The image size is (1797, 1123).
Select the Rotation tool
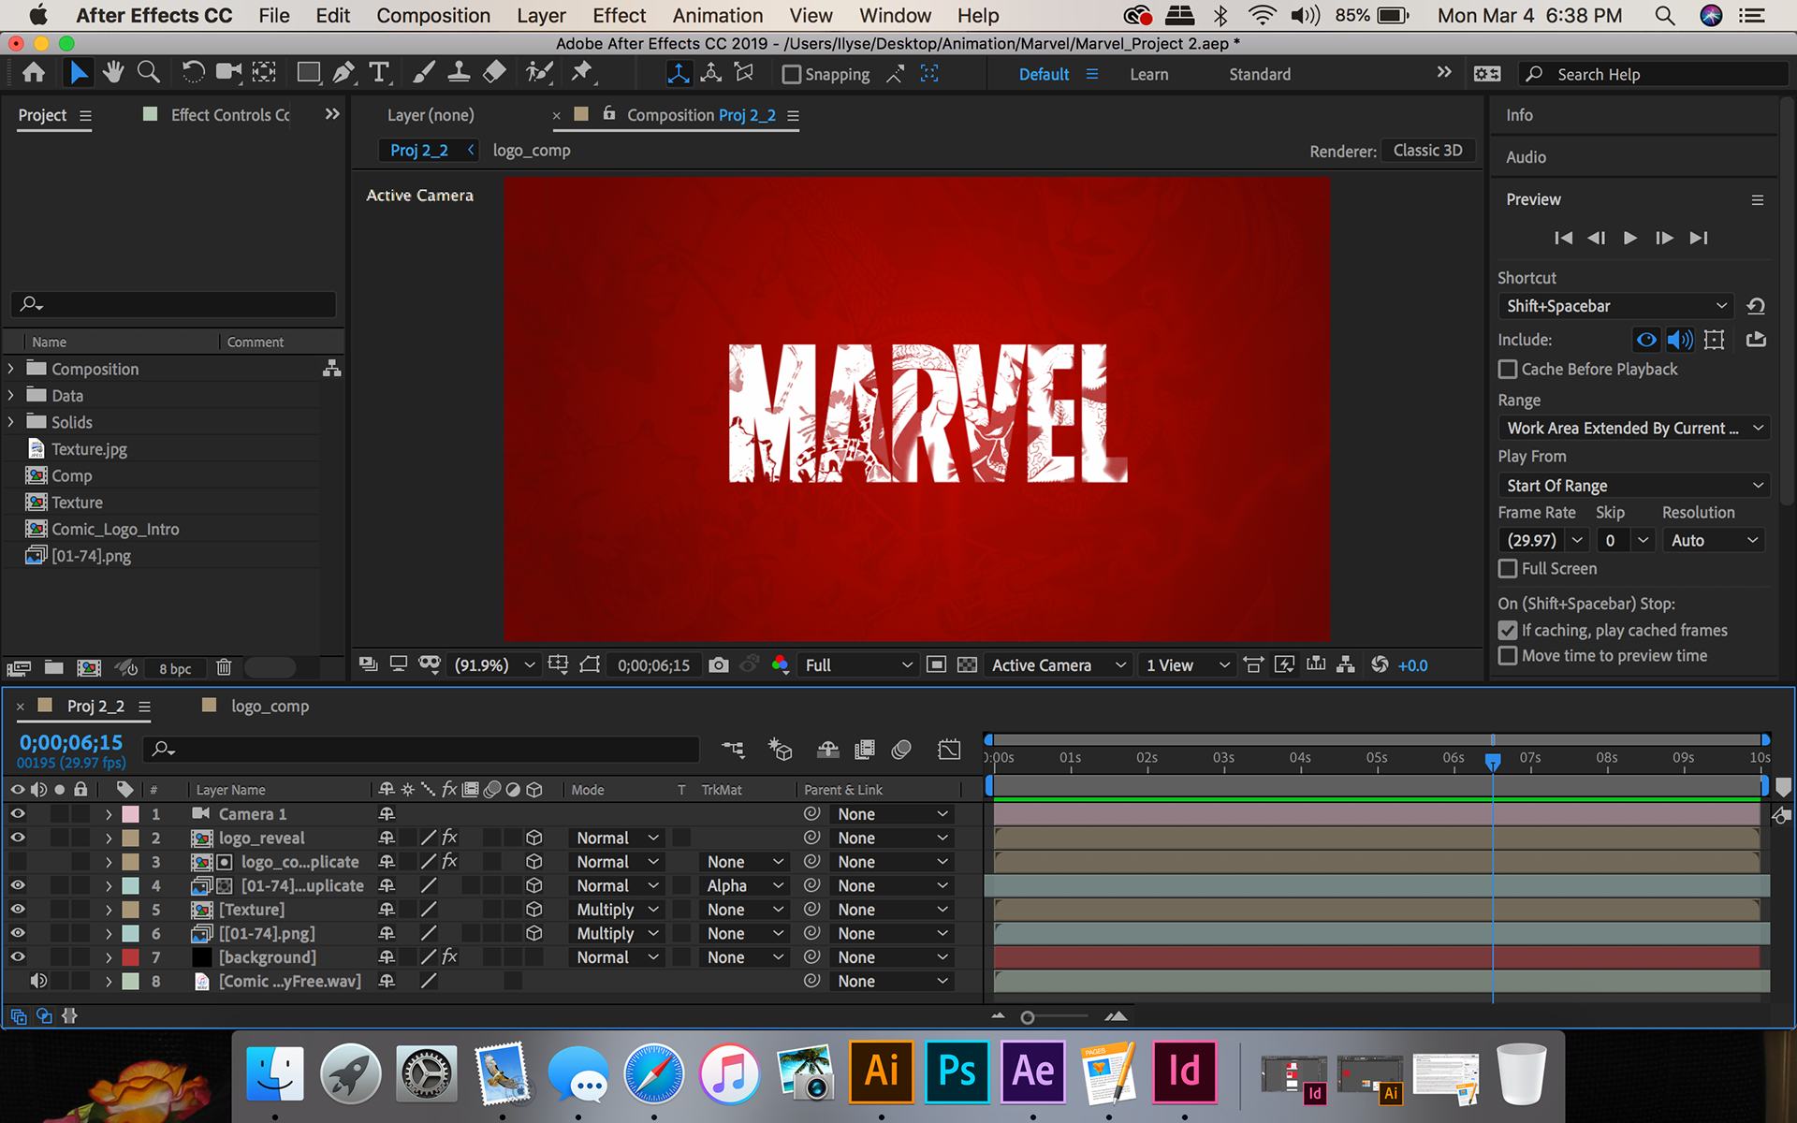click(x=193, y=73)
